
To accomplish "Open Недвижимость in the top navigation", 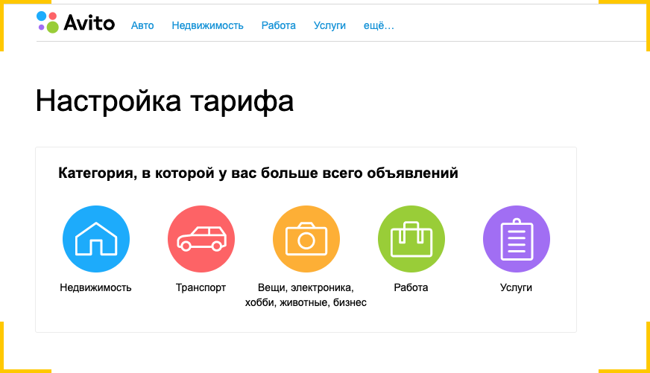I will [207, 25].
